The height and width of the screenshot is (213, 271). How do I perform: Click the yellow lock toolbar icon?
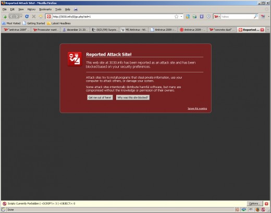click(x=188, y=17)
